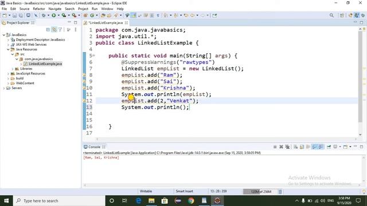Click the fold toggle on line 5
Viewport: 367px width, 206px height.
[x=93, y=56]
